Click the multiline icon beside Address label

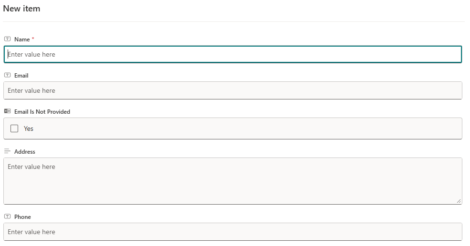click(x=7, y=151)
